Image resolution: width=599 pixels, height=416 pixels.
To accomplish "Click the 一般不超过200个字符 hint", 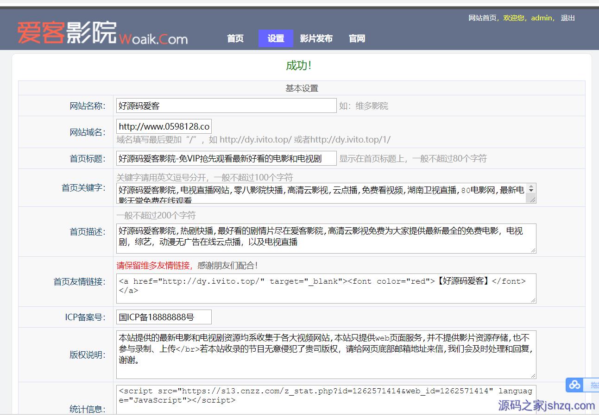I will [x=156, y=216].
